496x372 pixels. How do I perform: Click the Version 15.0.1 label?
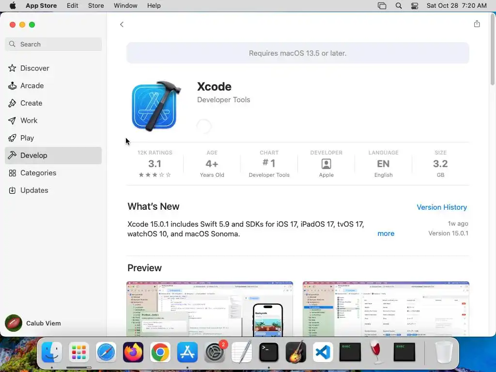[448, 233]
